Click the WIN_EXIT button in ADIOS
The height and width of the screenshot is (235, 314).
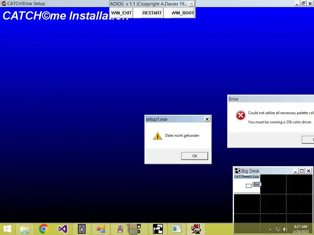point(121,13)
